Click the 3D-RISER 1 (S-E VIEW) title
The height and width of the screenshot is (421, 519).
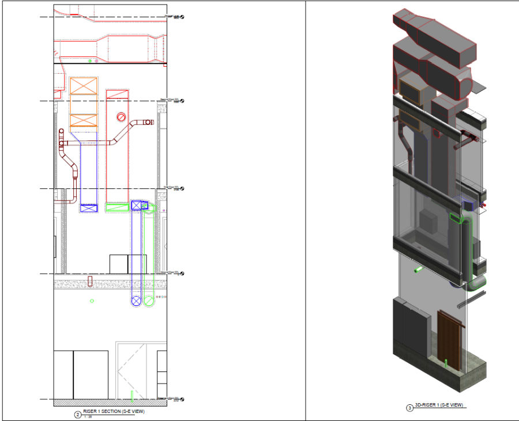click(x=439, y=405)
